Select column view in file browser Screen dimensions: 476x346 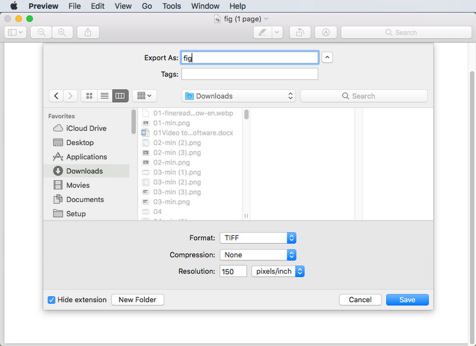coord(120,96)
